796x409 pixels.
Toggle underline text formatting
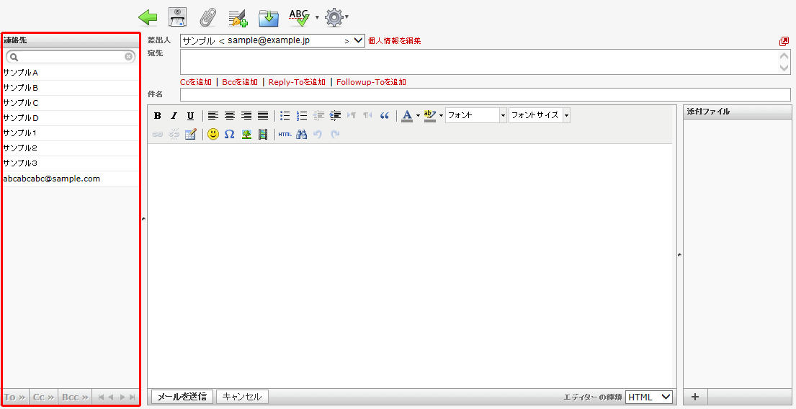coord(190,115)
